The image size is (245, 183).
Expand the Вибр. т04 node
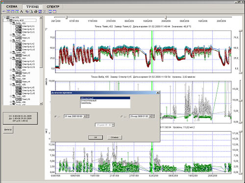(11, 76)
